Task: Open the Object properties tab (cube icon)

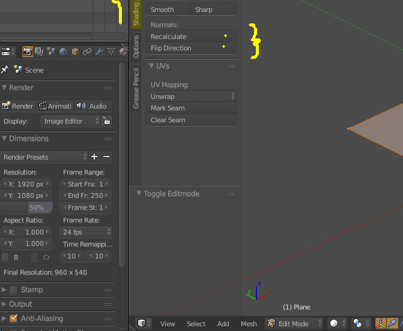Action: [75, 52]
